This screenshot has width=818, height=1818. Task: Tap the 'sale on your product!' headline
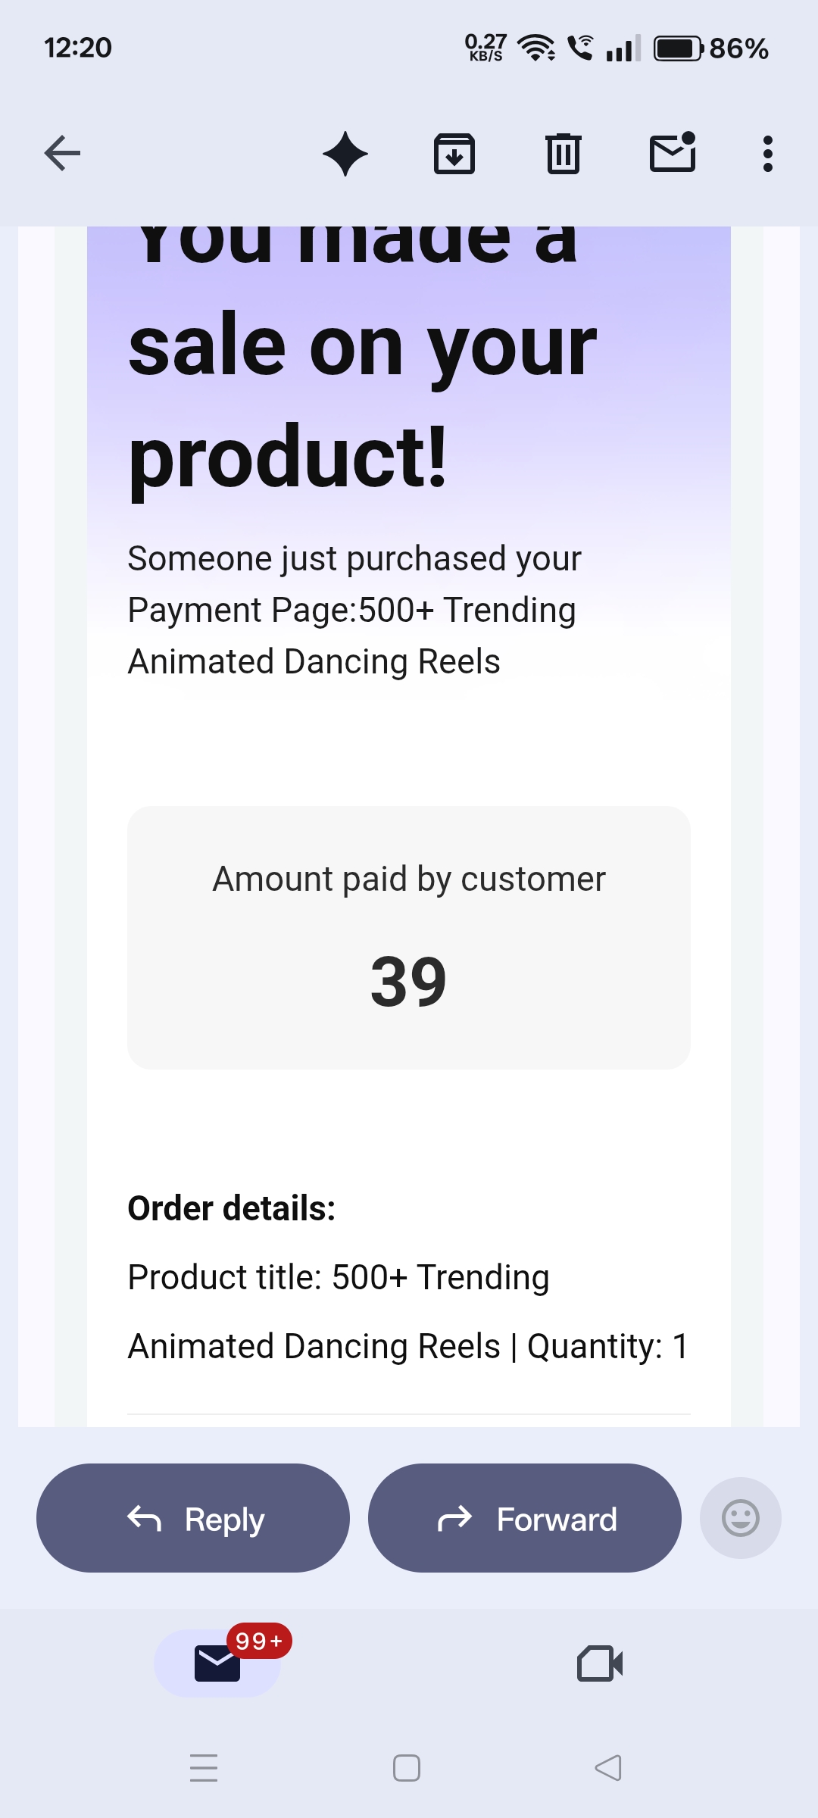point(364,401)
